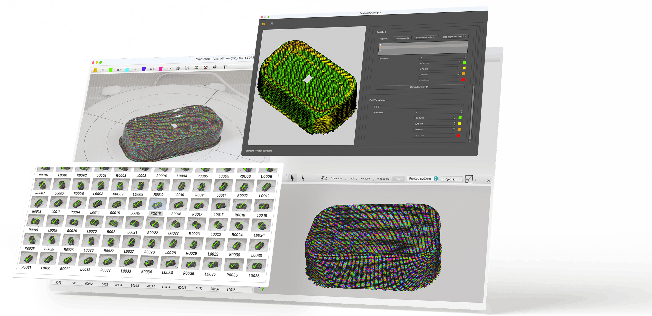652x316 pixels.
Task: Click the fit-view icon in Analysis window
Action: [x=272, y=24]
